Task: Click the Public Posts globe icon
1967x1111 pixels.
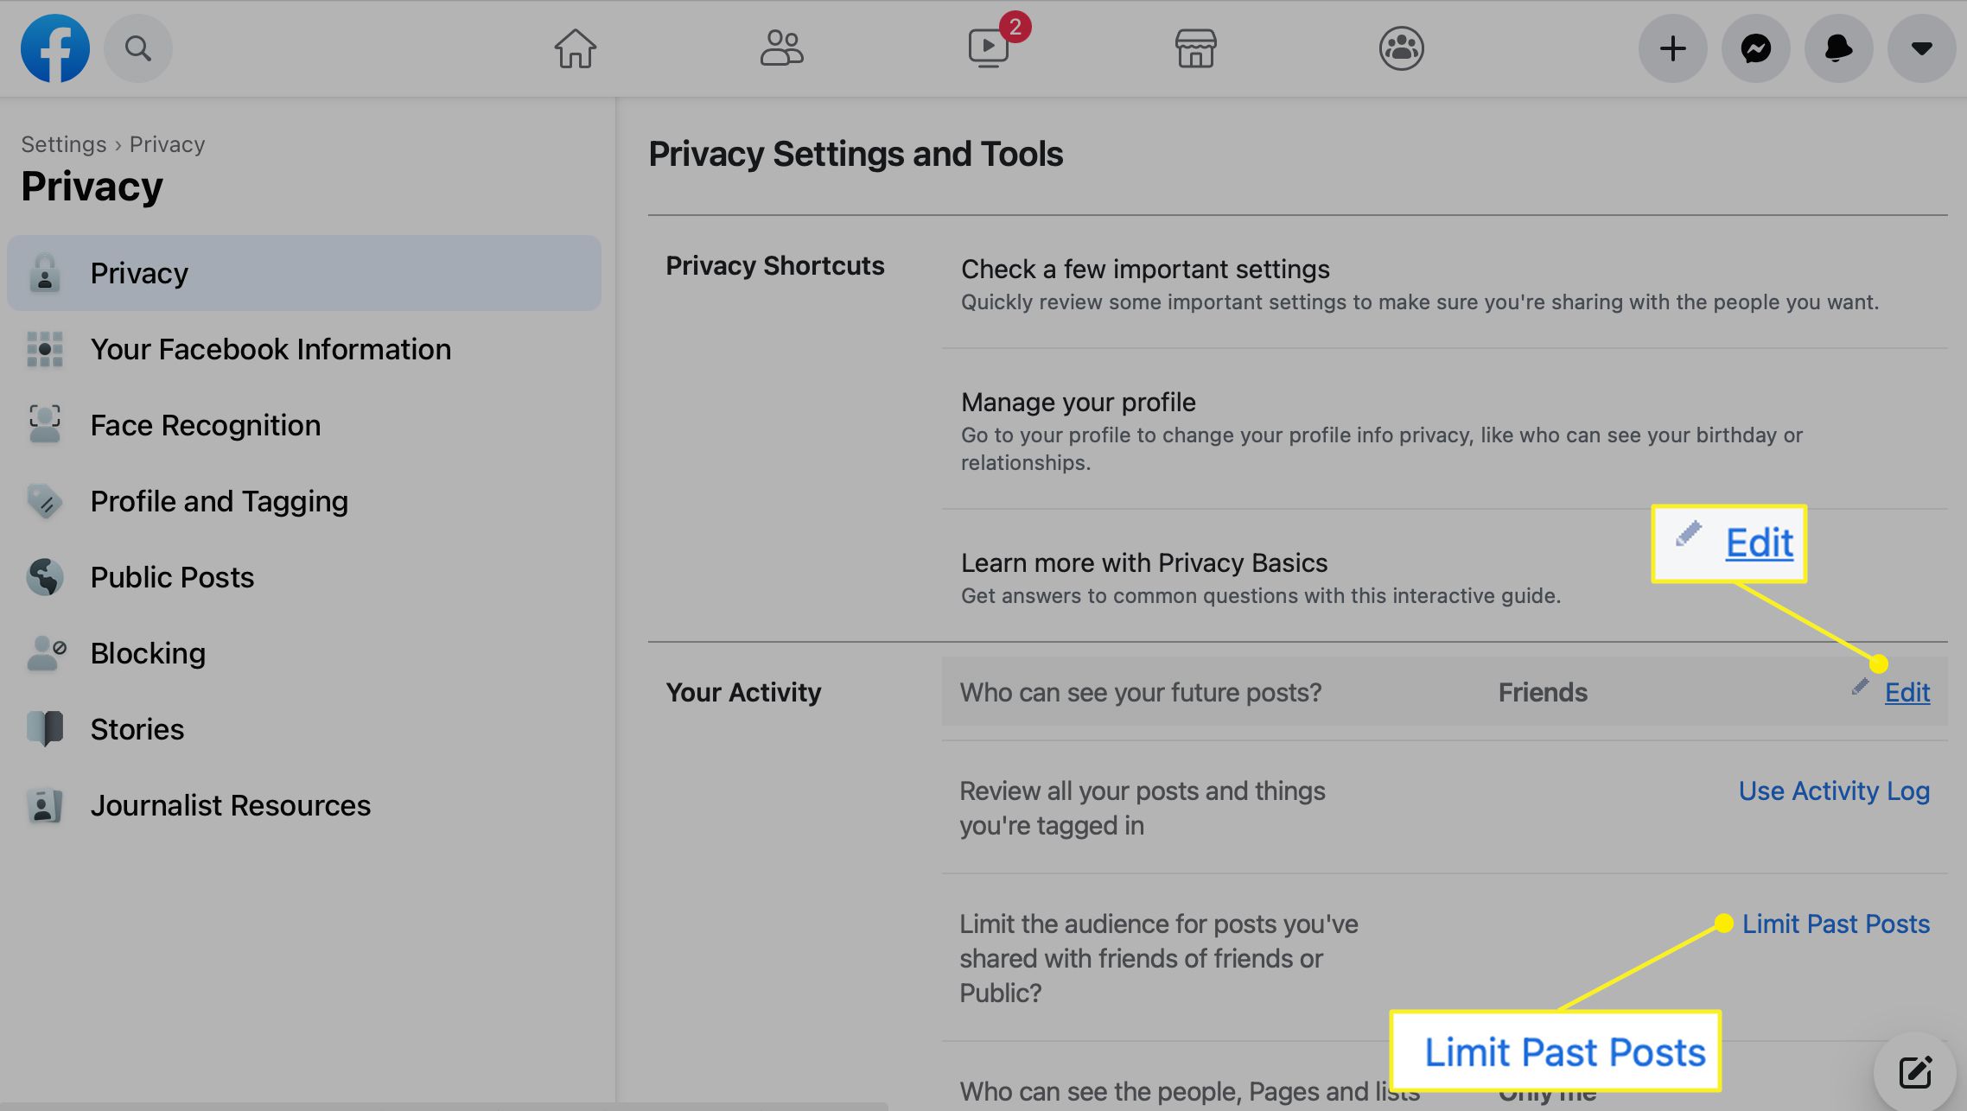Action: (x=45, y=577)
